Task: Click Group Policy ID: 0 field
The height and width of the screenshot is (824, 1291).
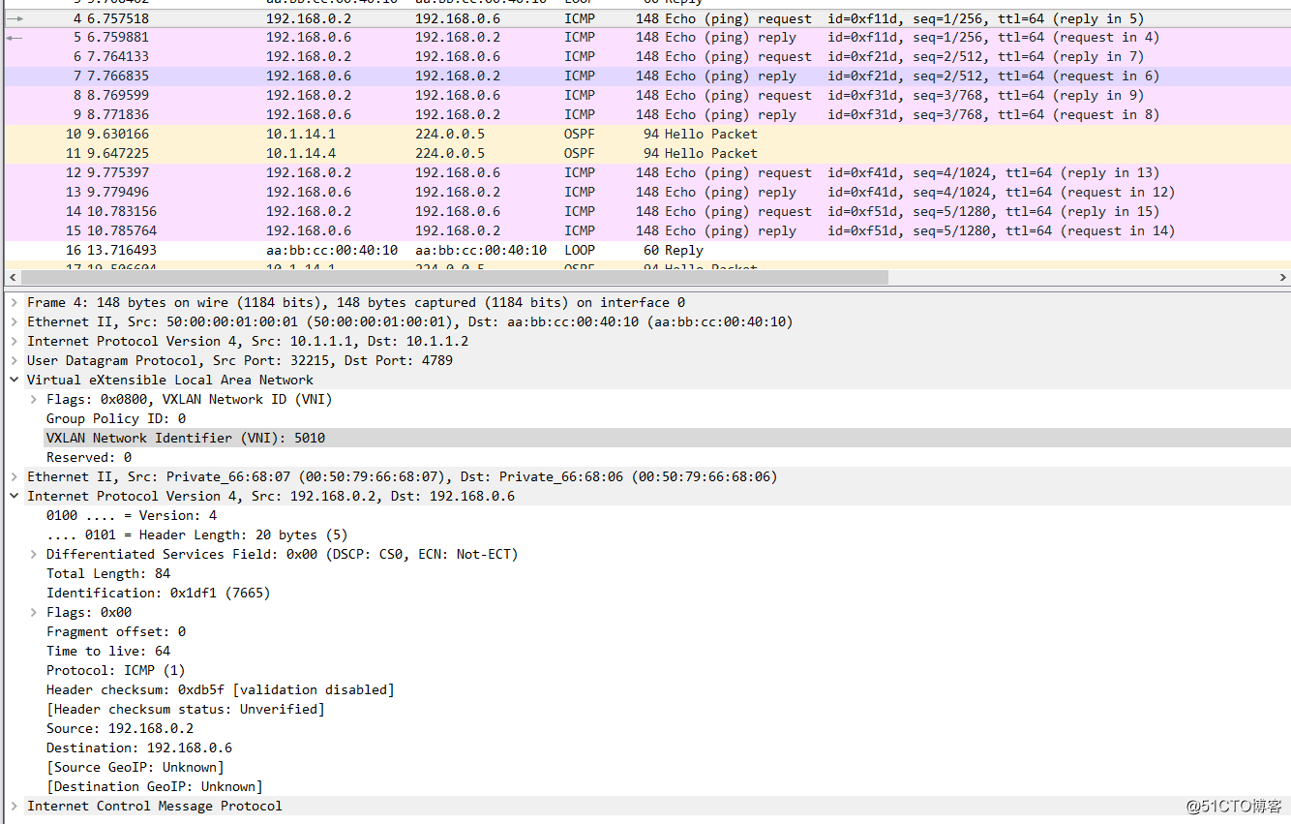Action: tap(116, 418)
